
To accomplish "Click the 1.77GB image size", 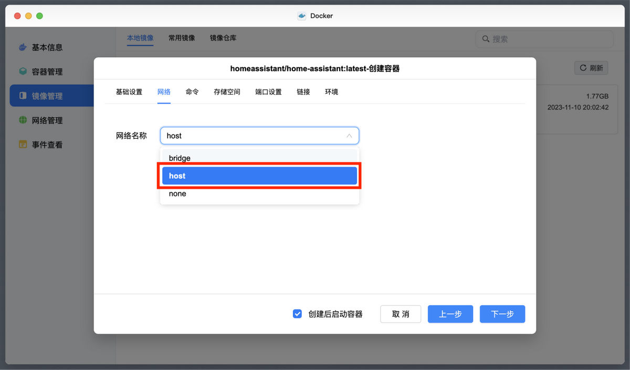I will click(597, 96).
